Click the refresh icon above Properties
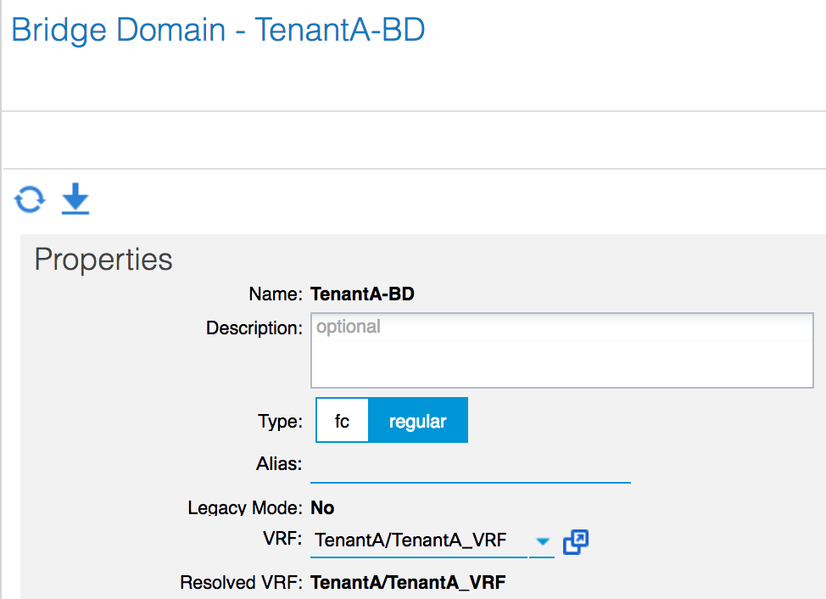The image size is (826, 599). click(30, 199)
